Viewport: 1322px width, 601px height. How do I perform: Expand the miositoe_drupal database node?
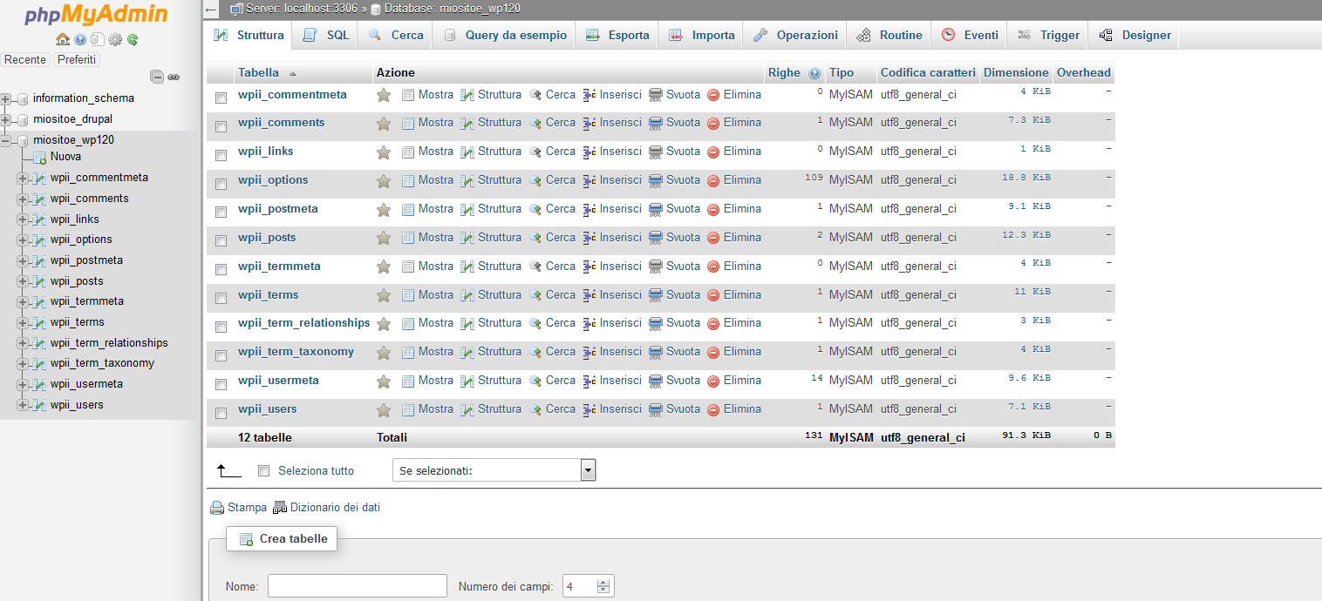pyautogui.click(x=6, y=119)
